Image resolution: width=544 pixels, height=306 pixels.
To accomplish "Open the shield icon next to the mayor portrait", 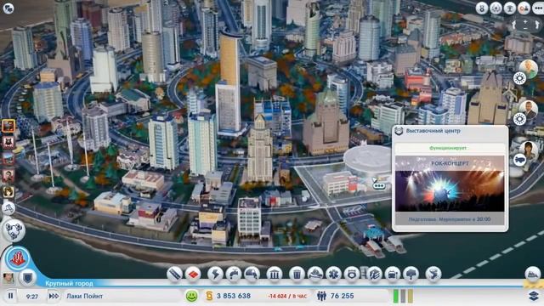I will tap(27, 278).
